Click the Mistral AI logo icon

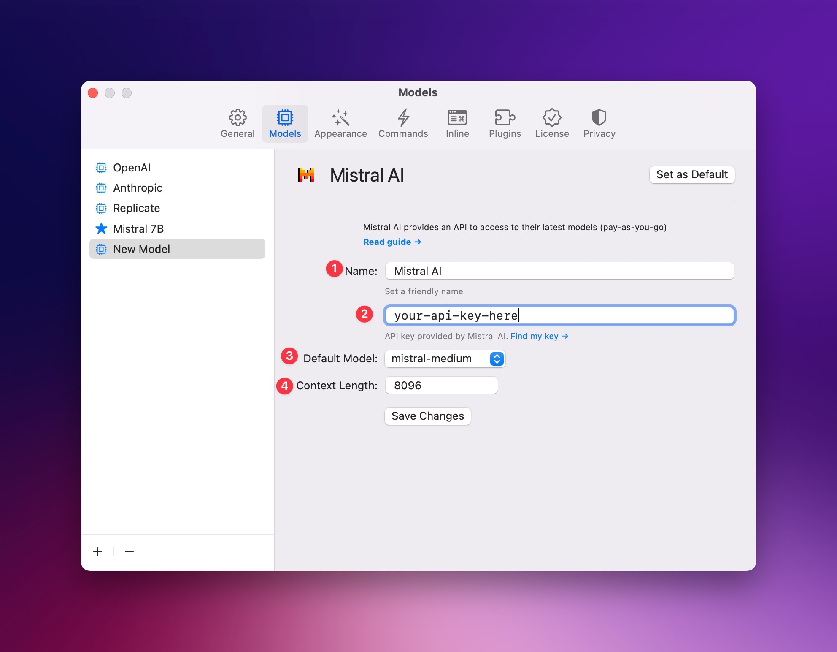pyautogui.click(x=306, y=175)
